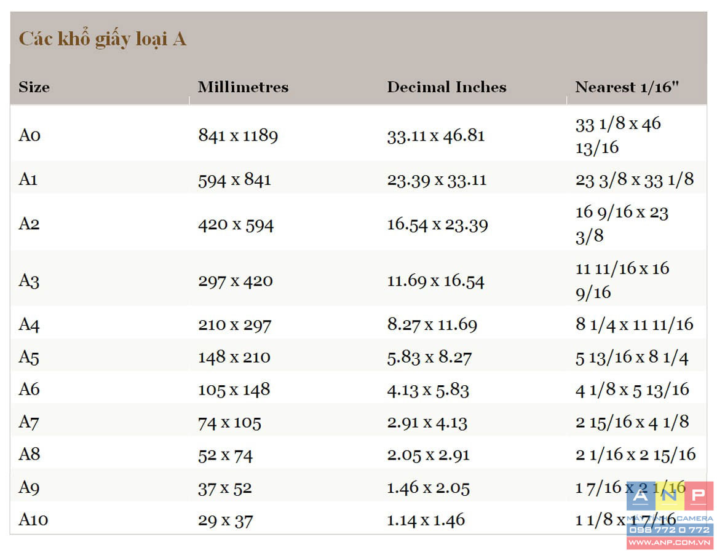Click the Nearest 1/16" column header
The height and width of the screenshot is (553, 717).
[x=627, y=87]
